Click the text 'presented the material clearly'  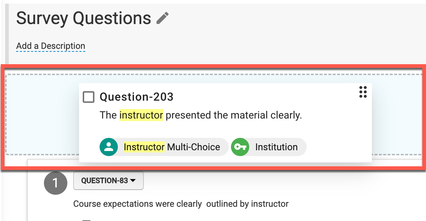[x=234, y=115]
